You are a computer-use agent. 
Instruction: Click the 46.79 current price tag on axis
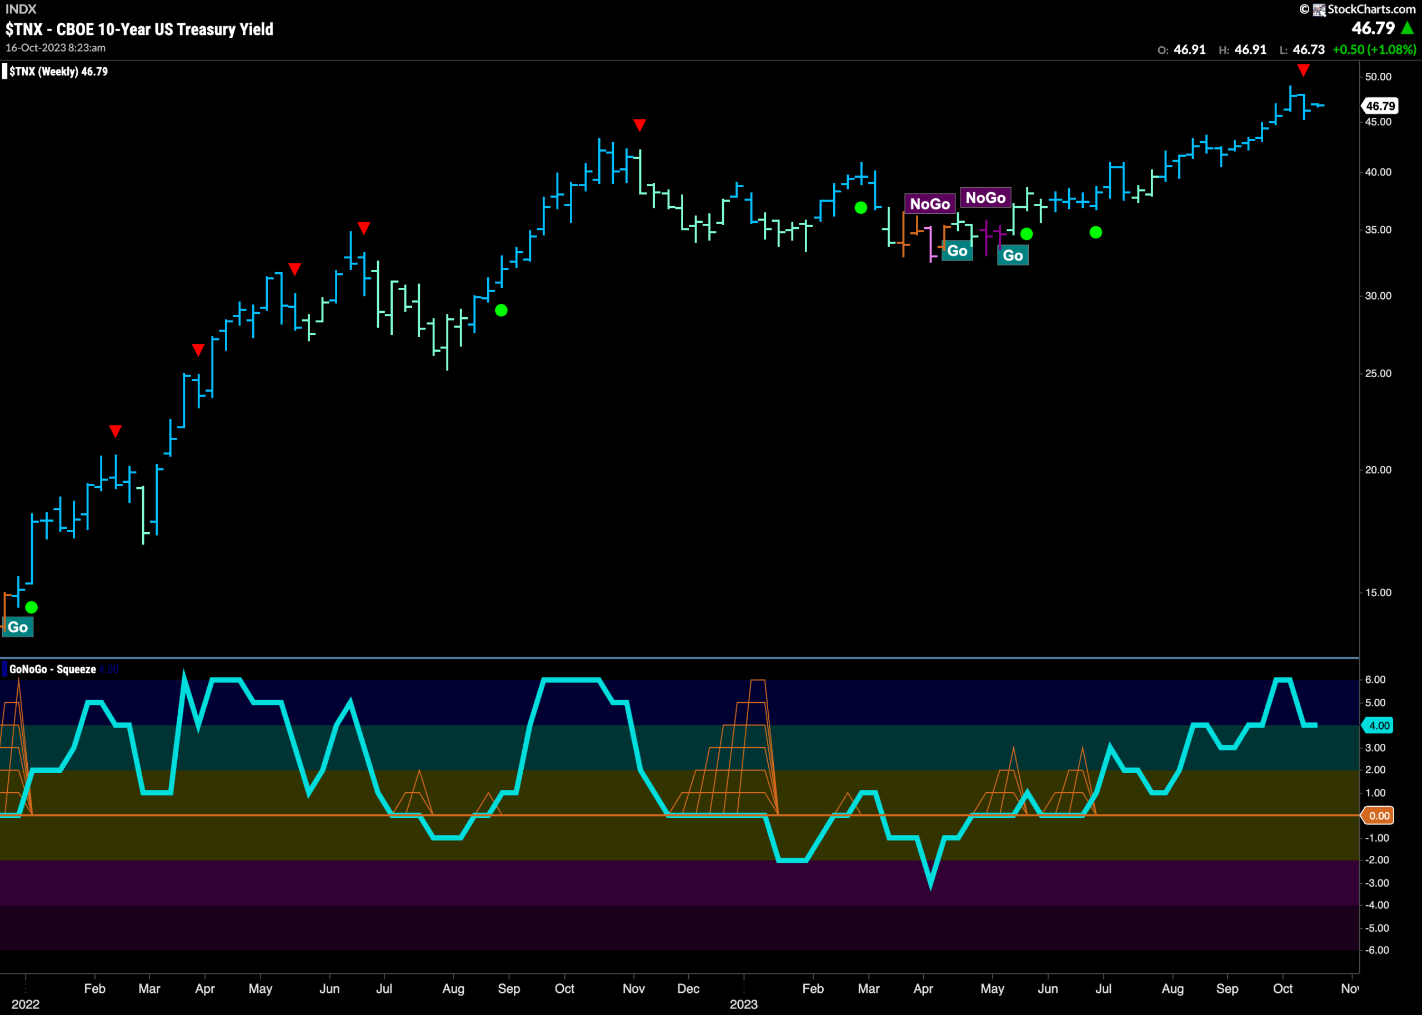point(1380,106)
